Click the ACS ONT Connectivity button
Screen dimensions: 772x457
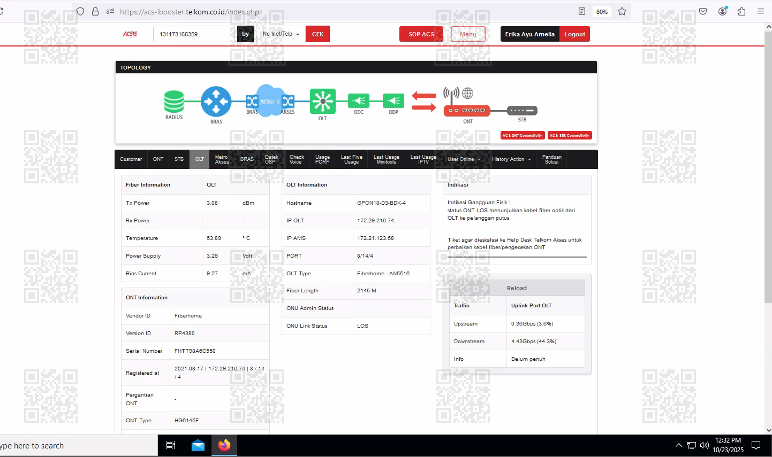click(x=523, y=136)
